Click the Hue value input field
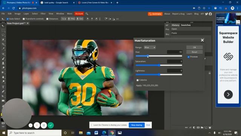The height and width of the screenshot is (136, 241). [175, 52]
